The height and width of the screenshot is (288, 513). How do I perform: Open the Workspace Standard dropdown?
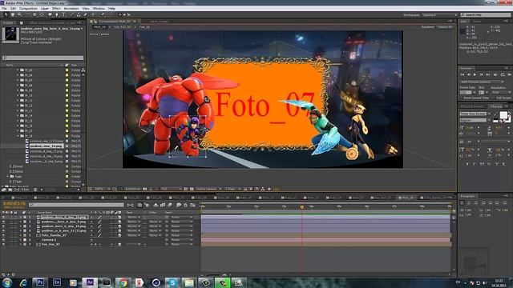[439, 15]
